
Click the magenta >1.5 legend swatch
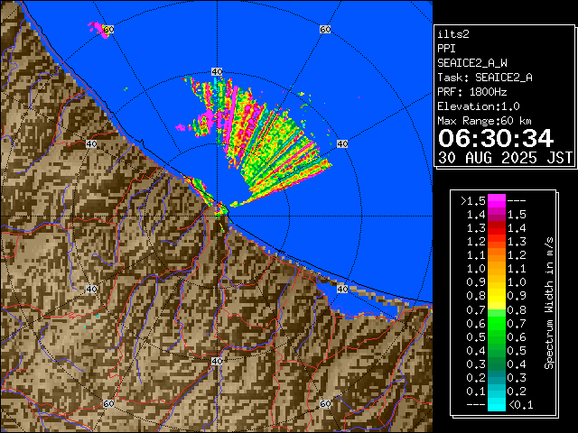[496, 200]
